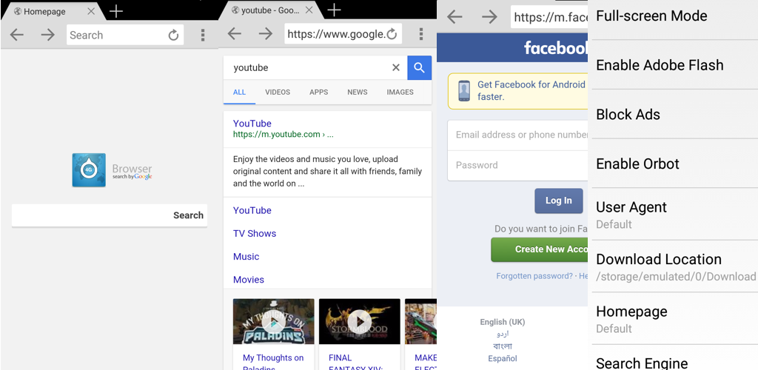Select the Español language link
The height and width of the screenshot is (370, 758).
[x=503, y=358]
